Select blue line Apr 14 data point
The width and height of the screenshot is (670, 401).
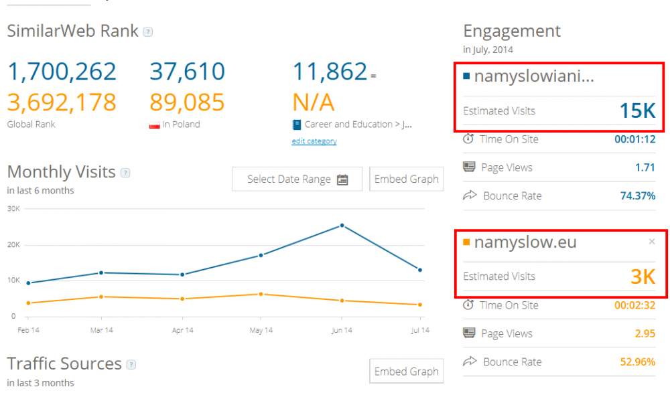[182, 274]
